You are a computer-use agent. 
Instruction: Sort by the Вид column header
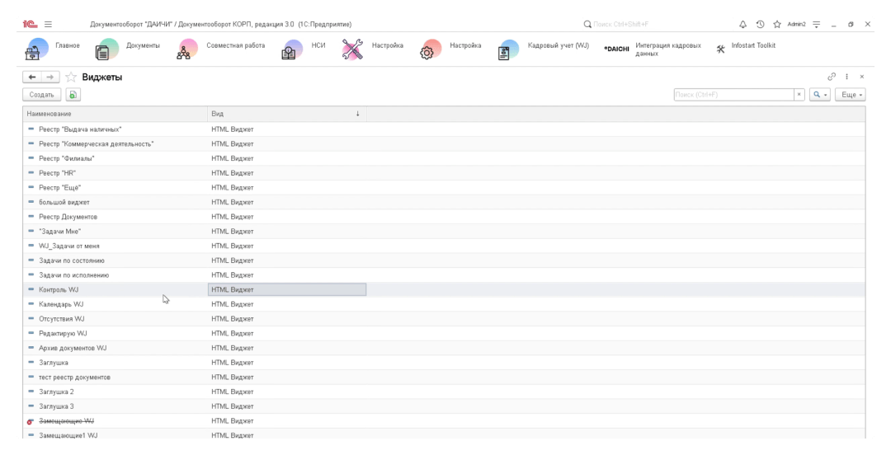point(286,114)
